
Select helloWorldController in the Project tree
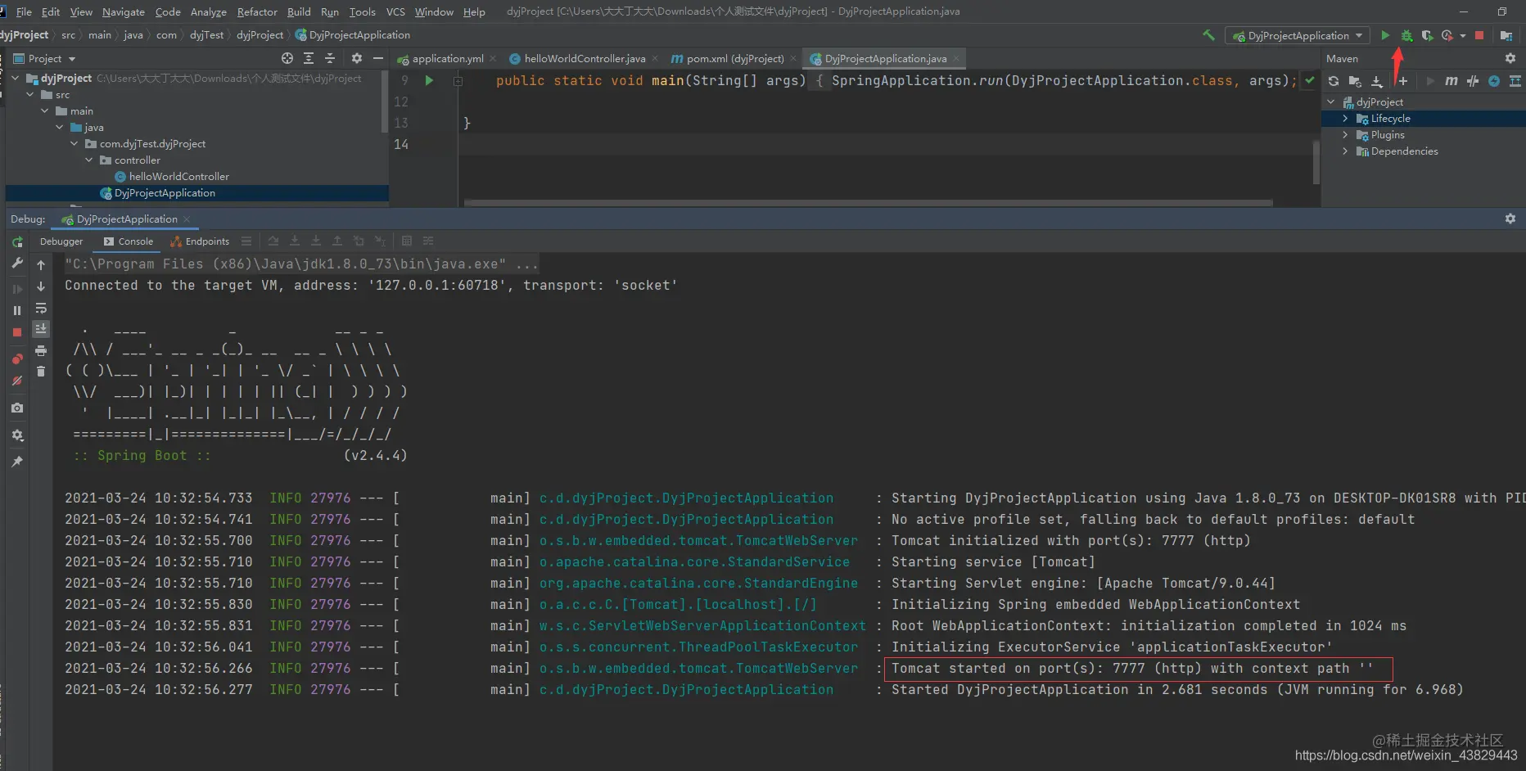point(178,177)
